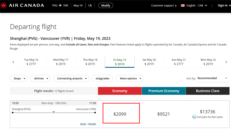Viewport: 231px width, 129px height.
Task: Open the flight Details link
Action: tap(92, 124)
